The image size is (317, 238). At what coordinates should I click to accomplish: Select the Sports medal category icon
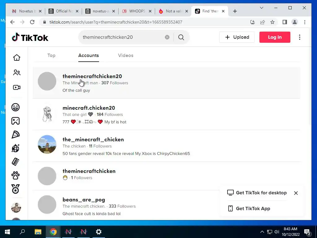click(15, 189)
